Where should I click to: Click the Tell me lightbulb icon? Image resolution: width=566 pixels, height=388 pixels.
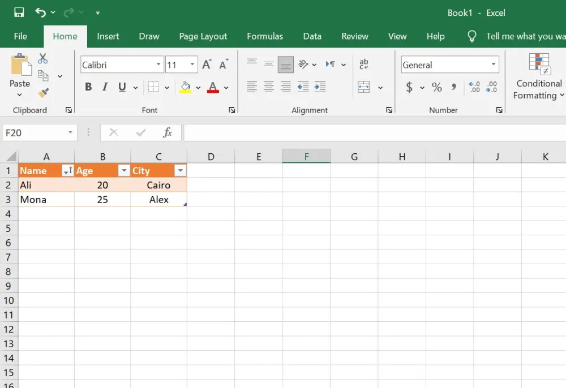tap(472, 36)
